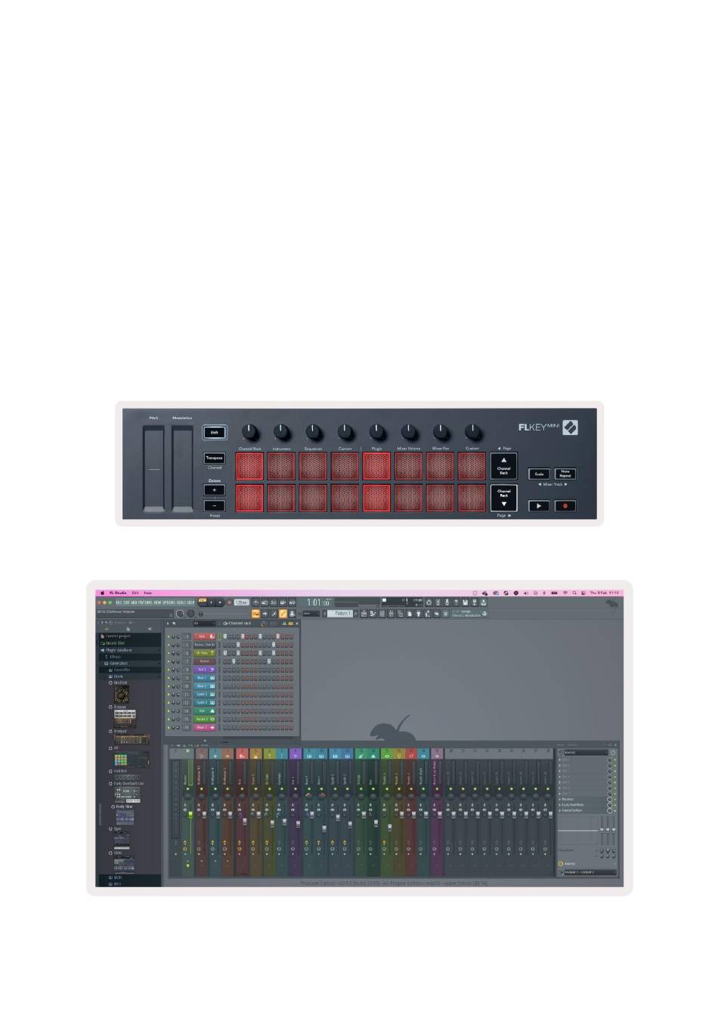Click the first plugin thumbnail in the browser
Image resolution: width=718 pixels, height=1023 pixels.
[x=122, y=695]
